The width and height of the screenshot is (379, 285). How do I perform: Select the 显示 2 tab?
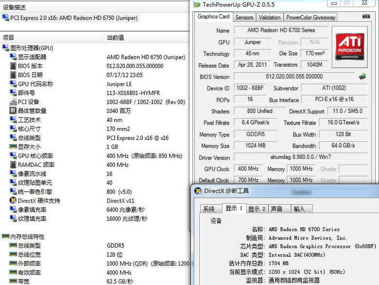(257, 209)
